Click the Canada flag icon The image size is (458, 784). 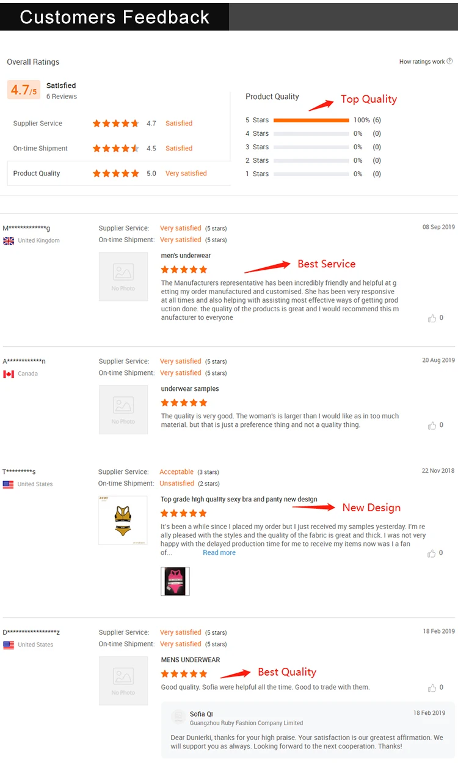coord(9,374)
